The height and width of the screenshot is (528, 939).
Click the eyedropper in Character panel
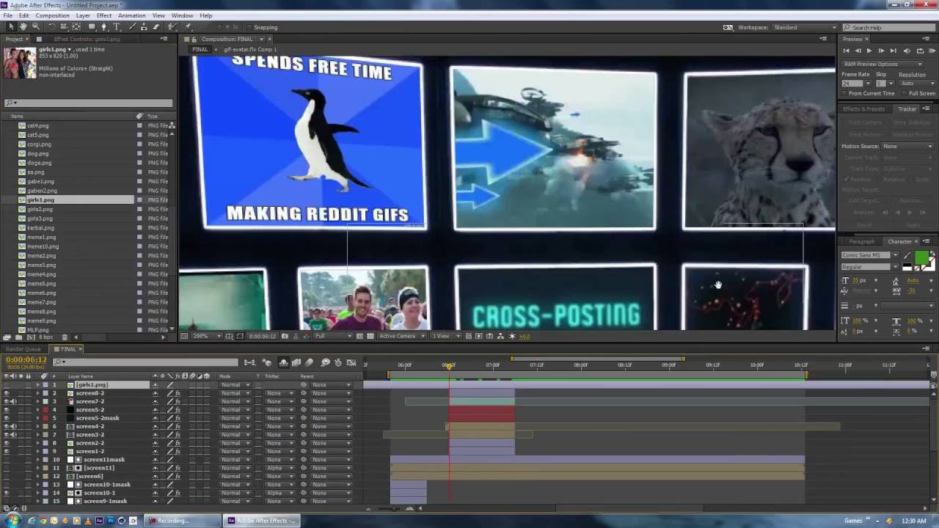907,255
